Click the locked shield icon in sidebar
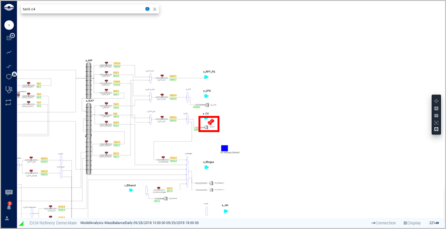446x229 pixels. 9,76
